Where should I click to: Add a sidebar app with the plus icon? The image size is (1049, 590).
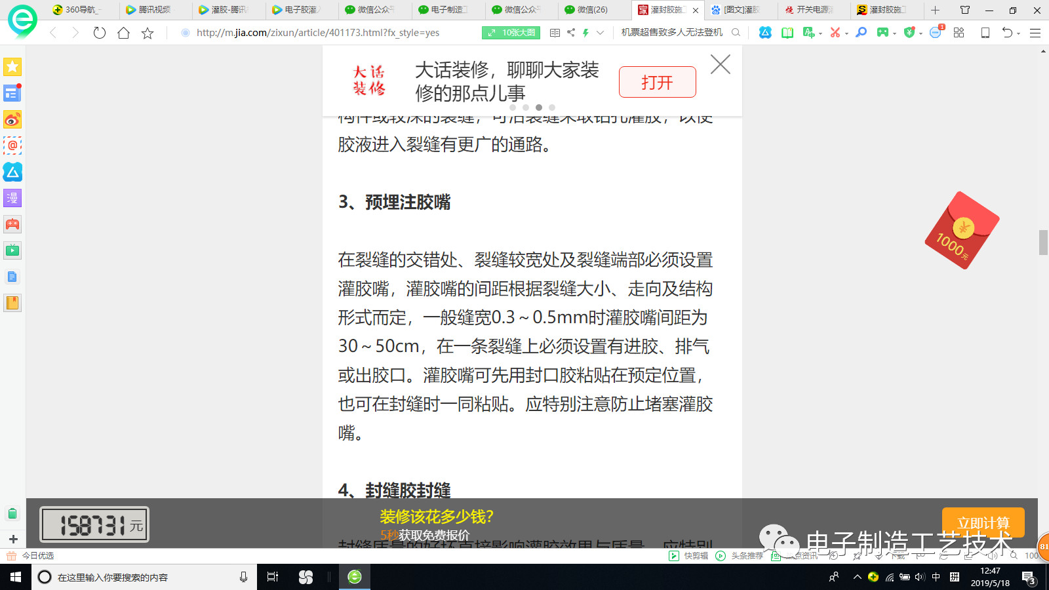click(12, 539)
